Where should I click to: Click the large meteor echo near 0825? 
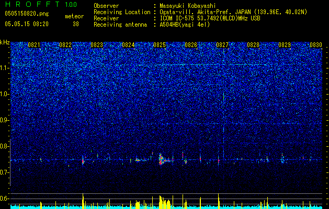click(x=162, y=159)
